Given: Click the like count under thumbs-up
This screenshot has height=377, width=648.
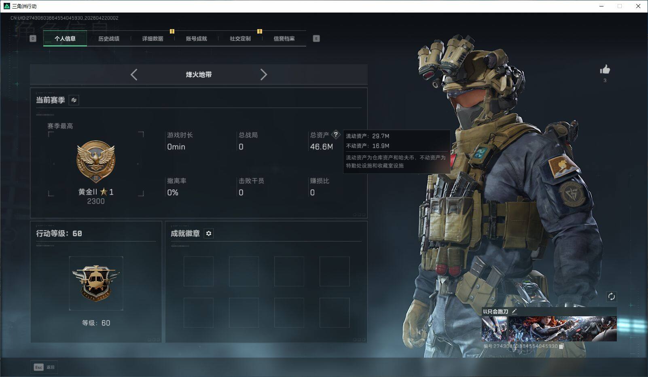Looking at the screenshot, I should tap(605, 80).
